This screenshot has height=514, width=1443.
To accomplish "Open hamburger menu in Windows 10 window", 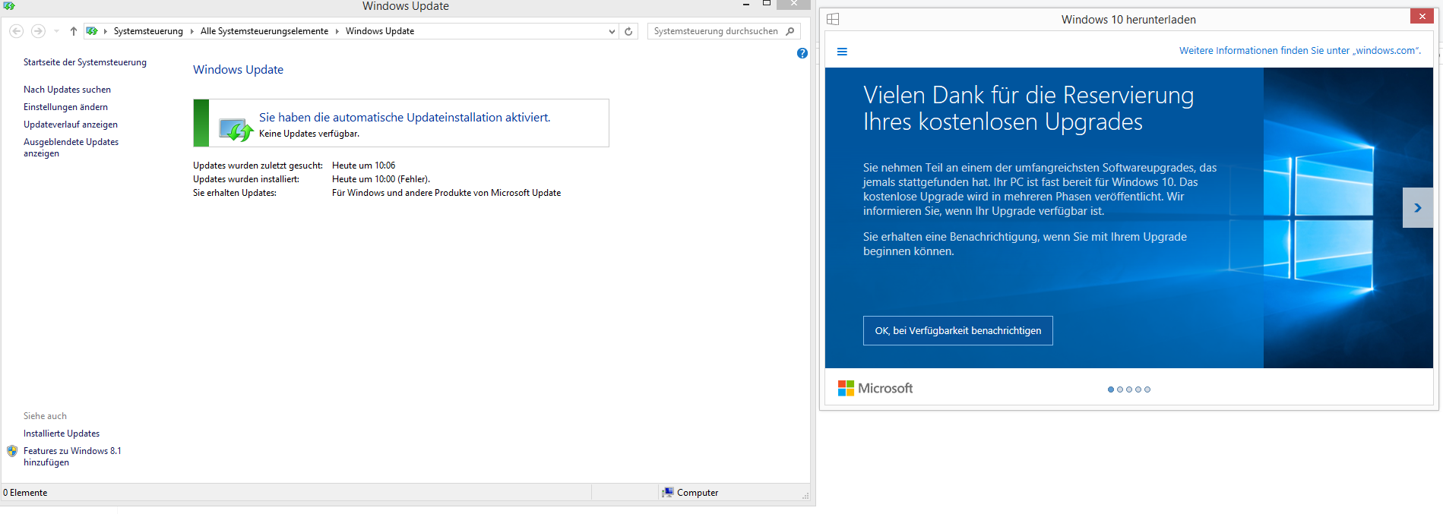I will pos(842,52).
